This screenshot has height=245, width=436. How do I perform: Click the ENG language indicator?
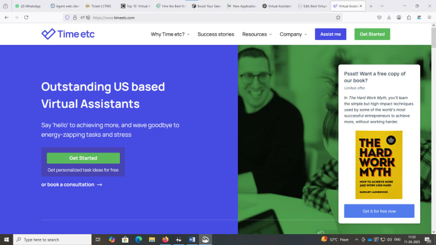coord(397,240)
